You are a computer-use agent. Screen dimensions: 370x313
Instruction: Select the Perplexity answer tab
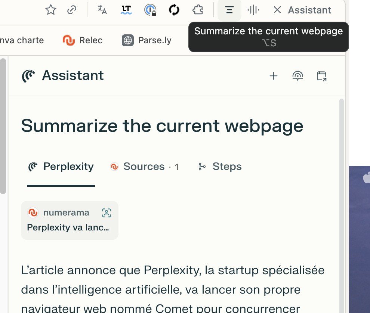coord(61,167)
